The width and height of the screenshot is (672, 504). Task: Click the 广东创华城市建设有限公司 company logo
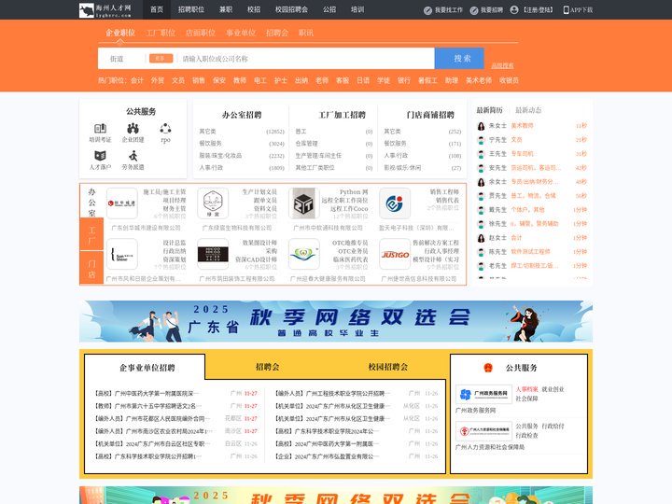(x=122, y=203)
